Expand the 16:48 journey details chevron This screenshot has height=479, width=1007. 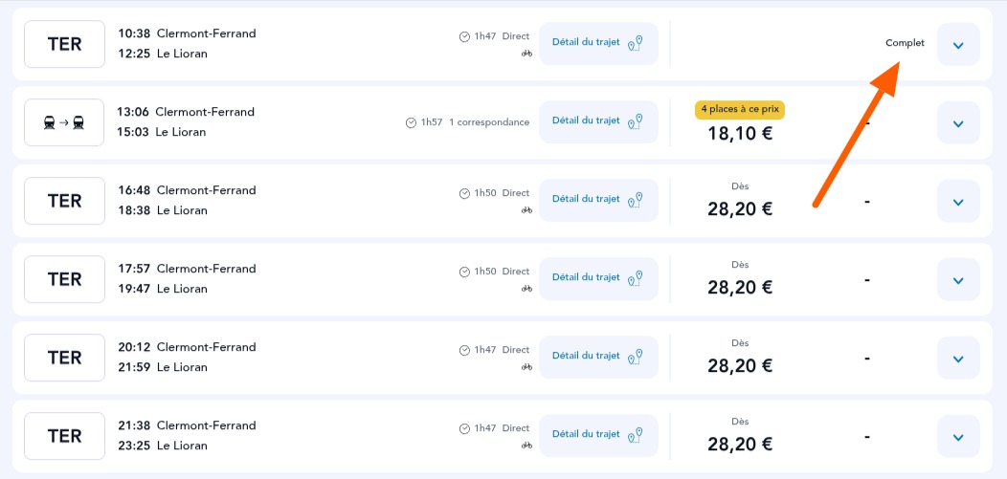[958, 202]
